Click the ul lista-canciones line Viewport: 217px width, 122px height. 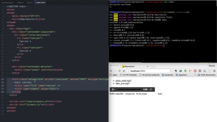[32, 35]
